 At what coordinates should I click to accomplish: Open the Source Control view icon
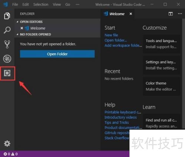7,44
